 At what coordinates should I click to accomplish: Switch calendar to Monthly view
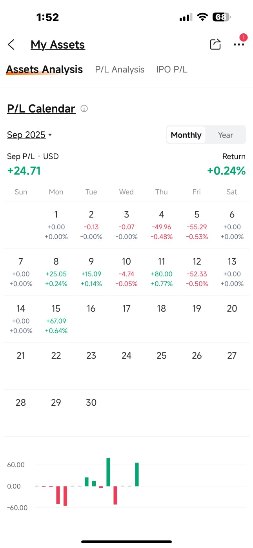point(186,135)
